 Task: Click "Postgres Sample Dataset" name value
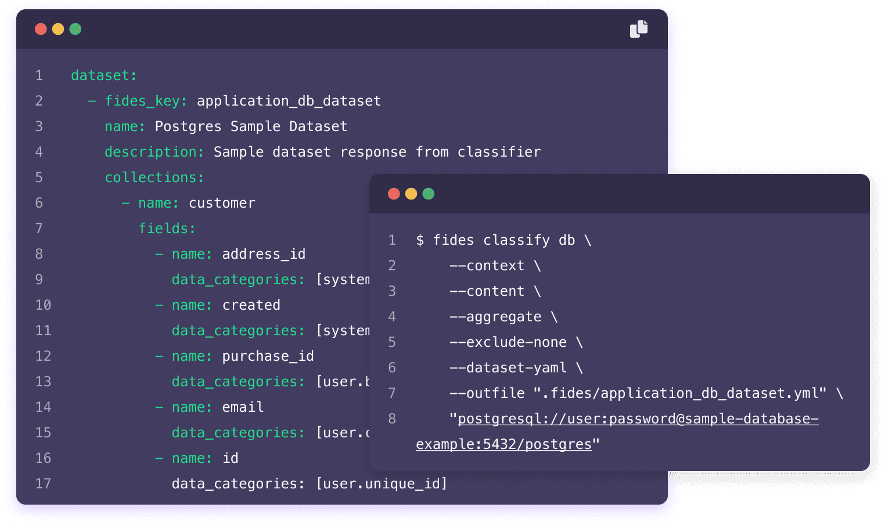point(251,126)
